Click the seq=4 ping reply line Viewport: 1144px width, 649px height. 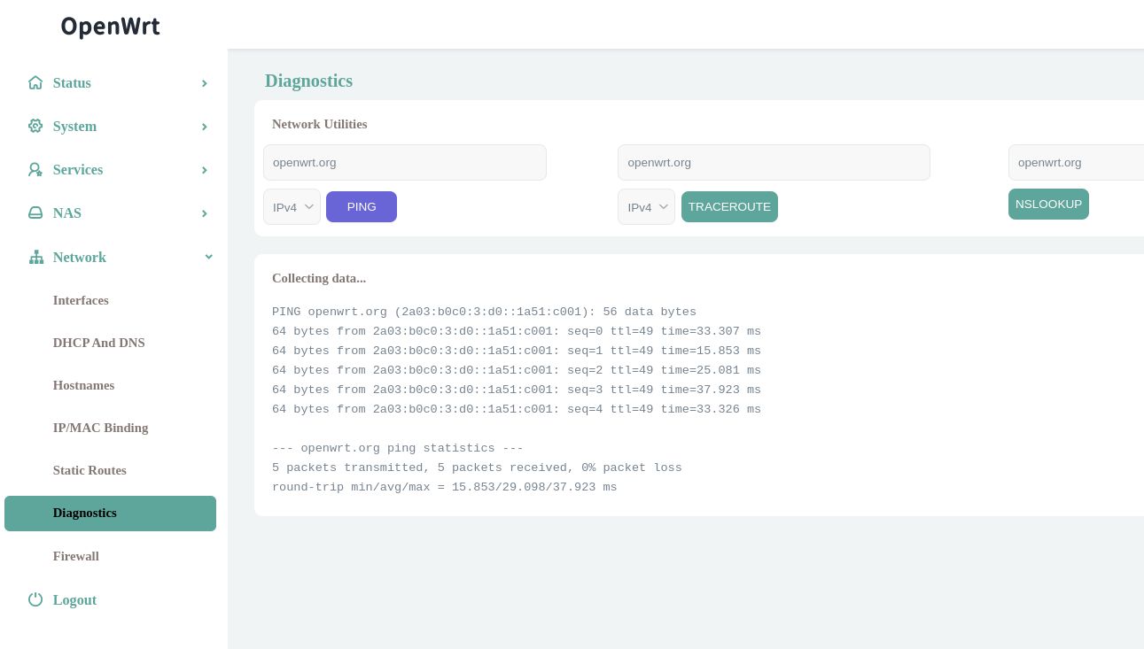click(517, 409)
